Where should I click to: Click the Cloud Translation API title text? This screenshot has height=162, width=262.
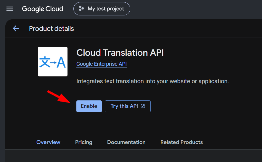(x=120, y=53)
